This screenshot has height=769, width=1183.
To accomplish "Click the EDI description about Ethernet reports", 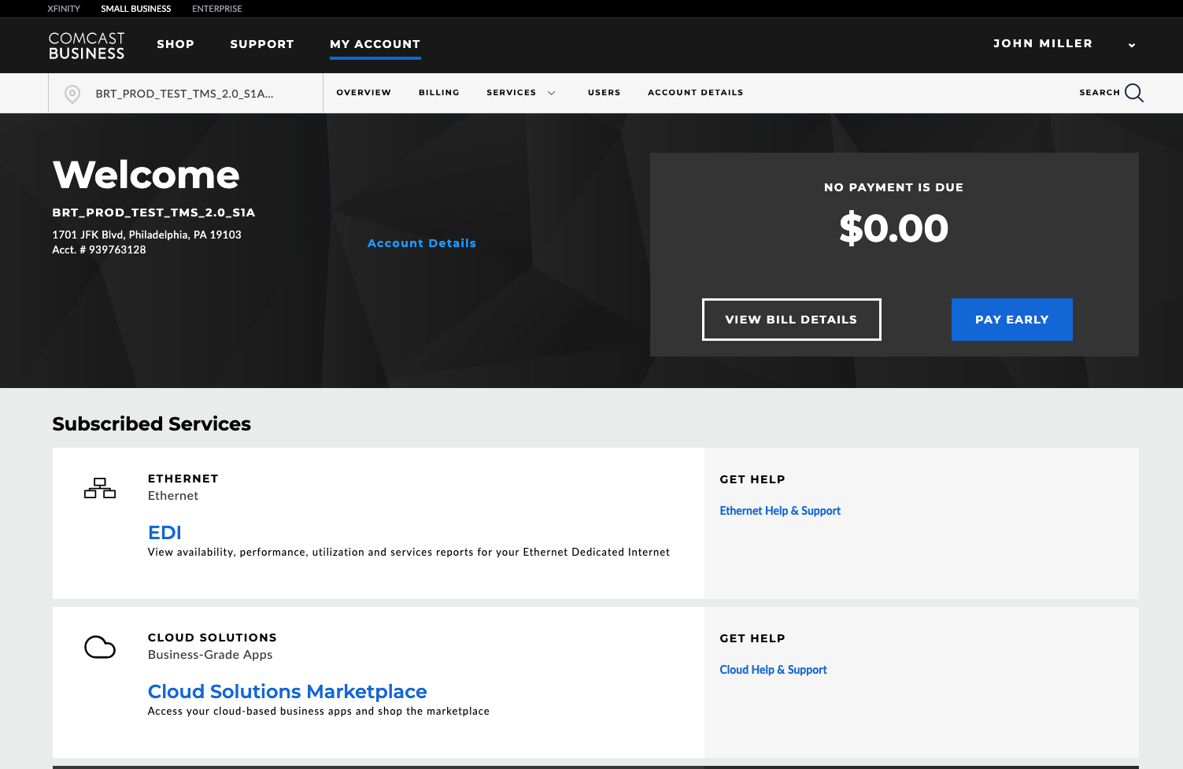I will coord(409,553).
